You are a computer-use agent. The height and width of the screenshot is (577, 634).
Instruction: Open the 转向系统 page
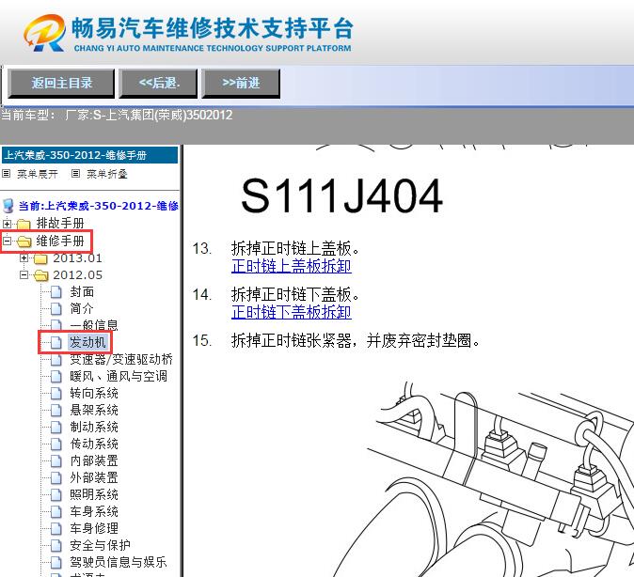click(x=94, y=393)
